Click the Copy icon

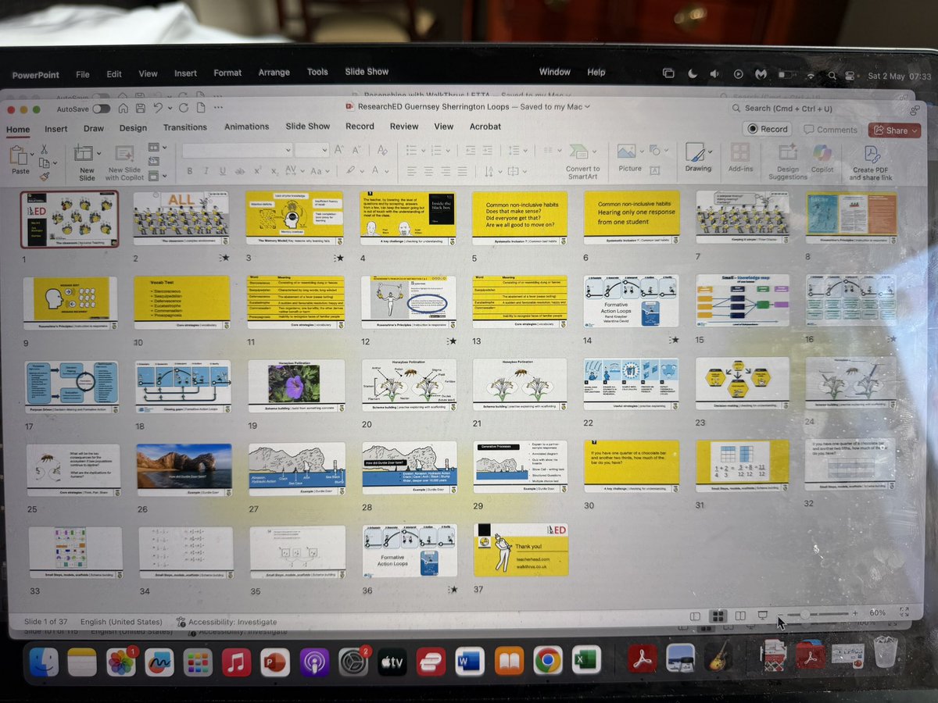pos(44,163)
